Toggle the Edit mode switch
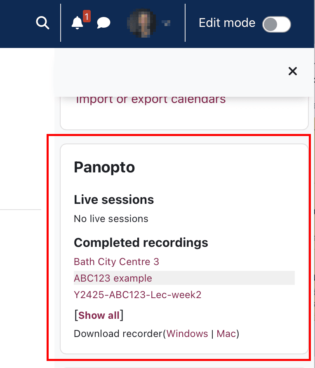This screenshot has width=315, height=368. click(277, 24)
